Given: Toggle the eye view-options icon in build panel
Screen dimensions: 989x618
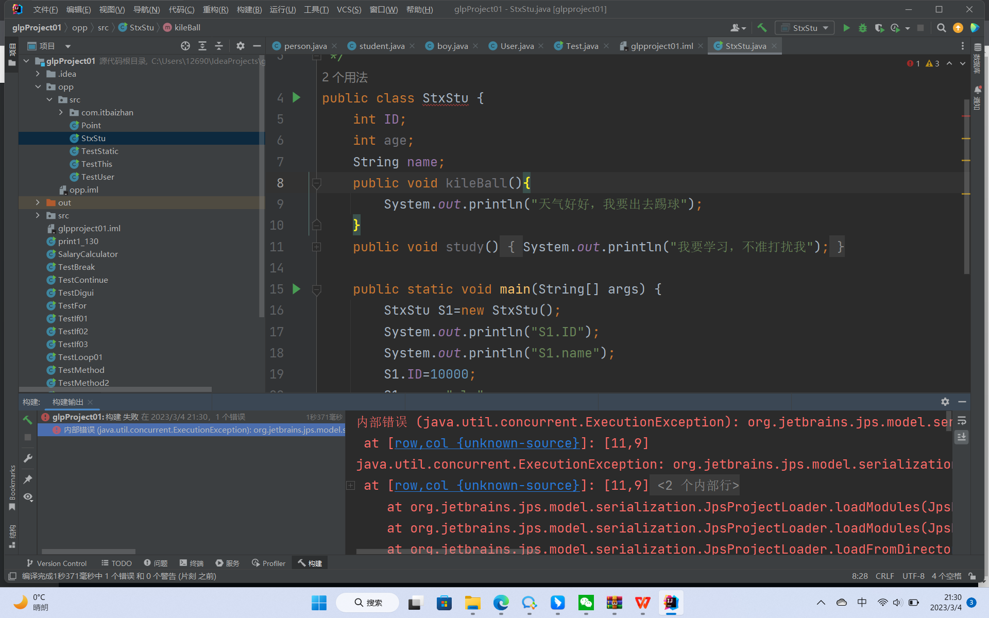Looking at the screenshot, I should coord(28,497).
